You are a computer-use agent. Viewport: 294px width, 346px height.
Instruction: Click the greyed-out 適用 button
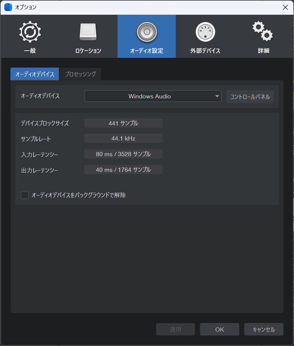(175, 329)
